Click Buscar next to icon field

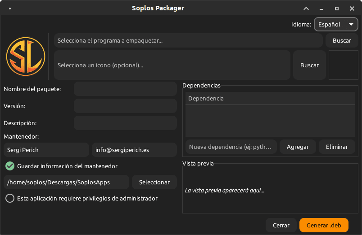pos(309,65)
